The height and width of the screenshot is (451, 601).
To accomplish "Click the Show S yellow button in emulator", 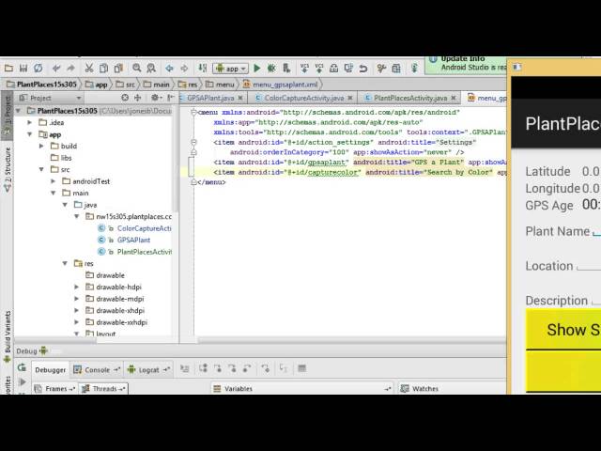I will pos(563,330).
